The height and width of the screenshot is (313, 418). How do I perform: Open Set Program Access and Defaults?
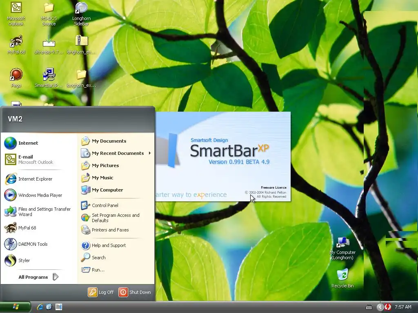point(116,218)
